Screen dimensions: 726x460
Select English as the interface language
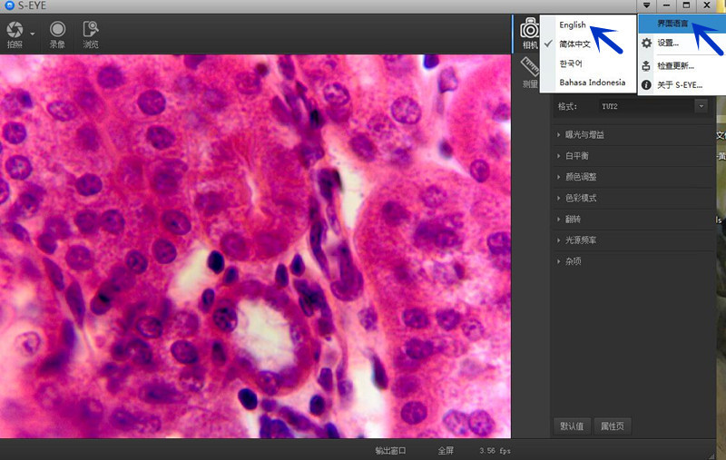tap(574, 25)
